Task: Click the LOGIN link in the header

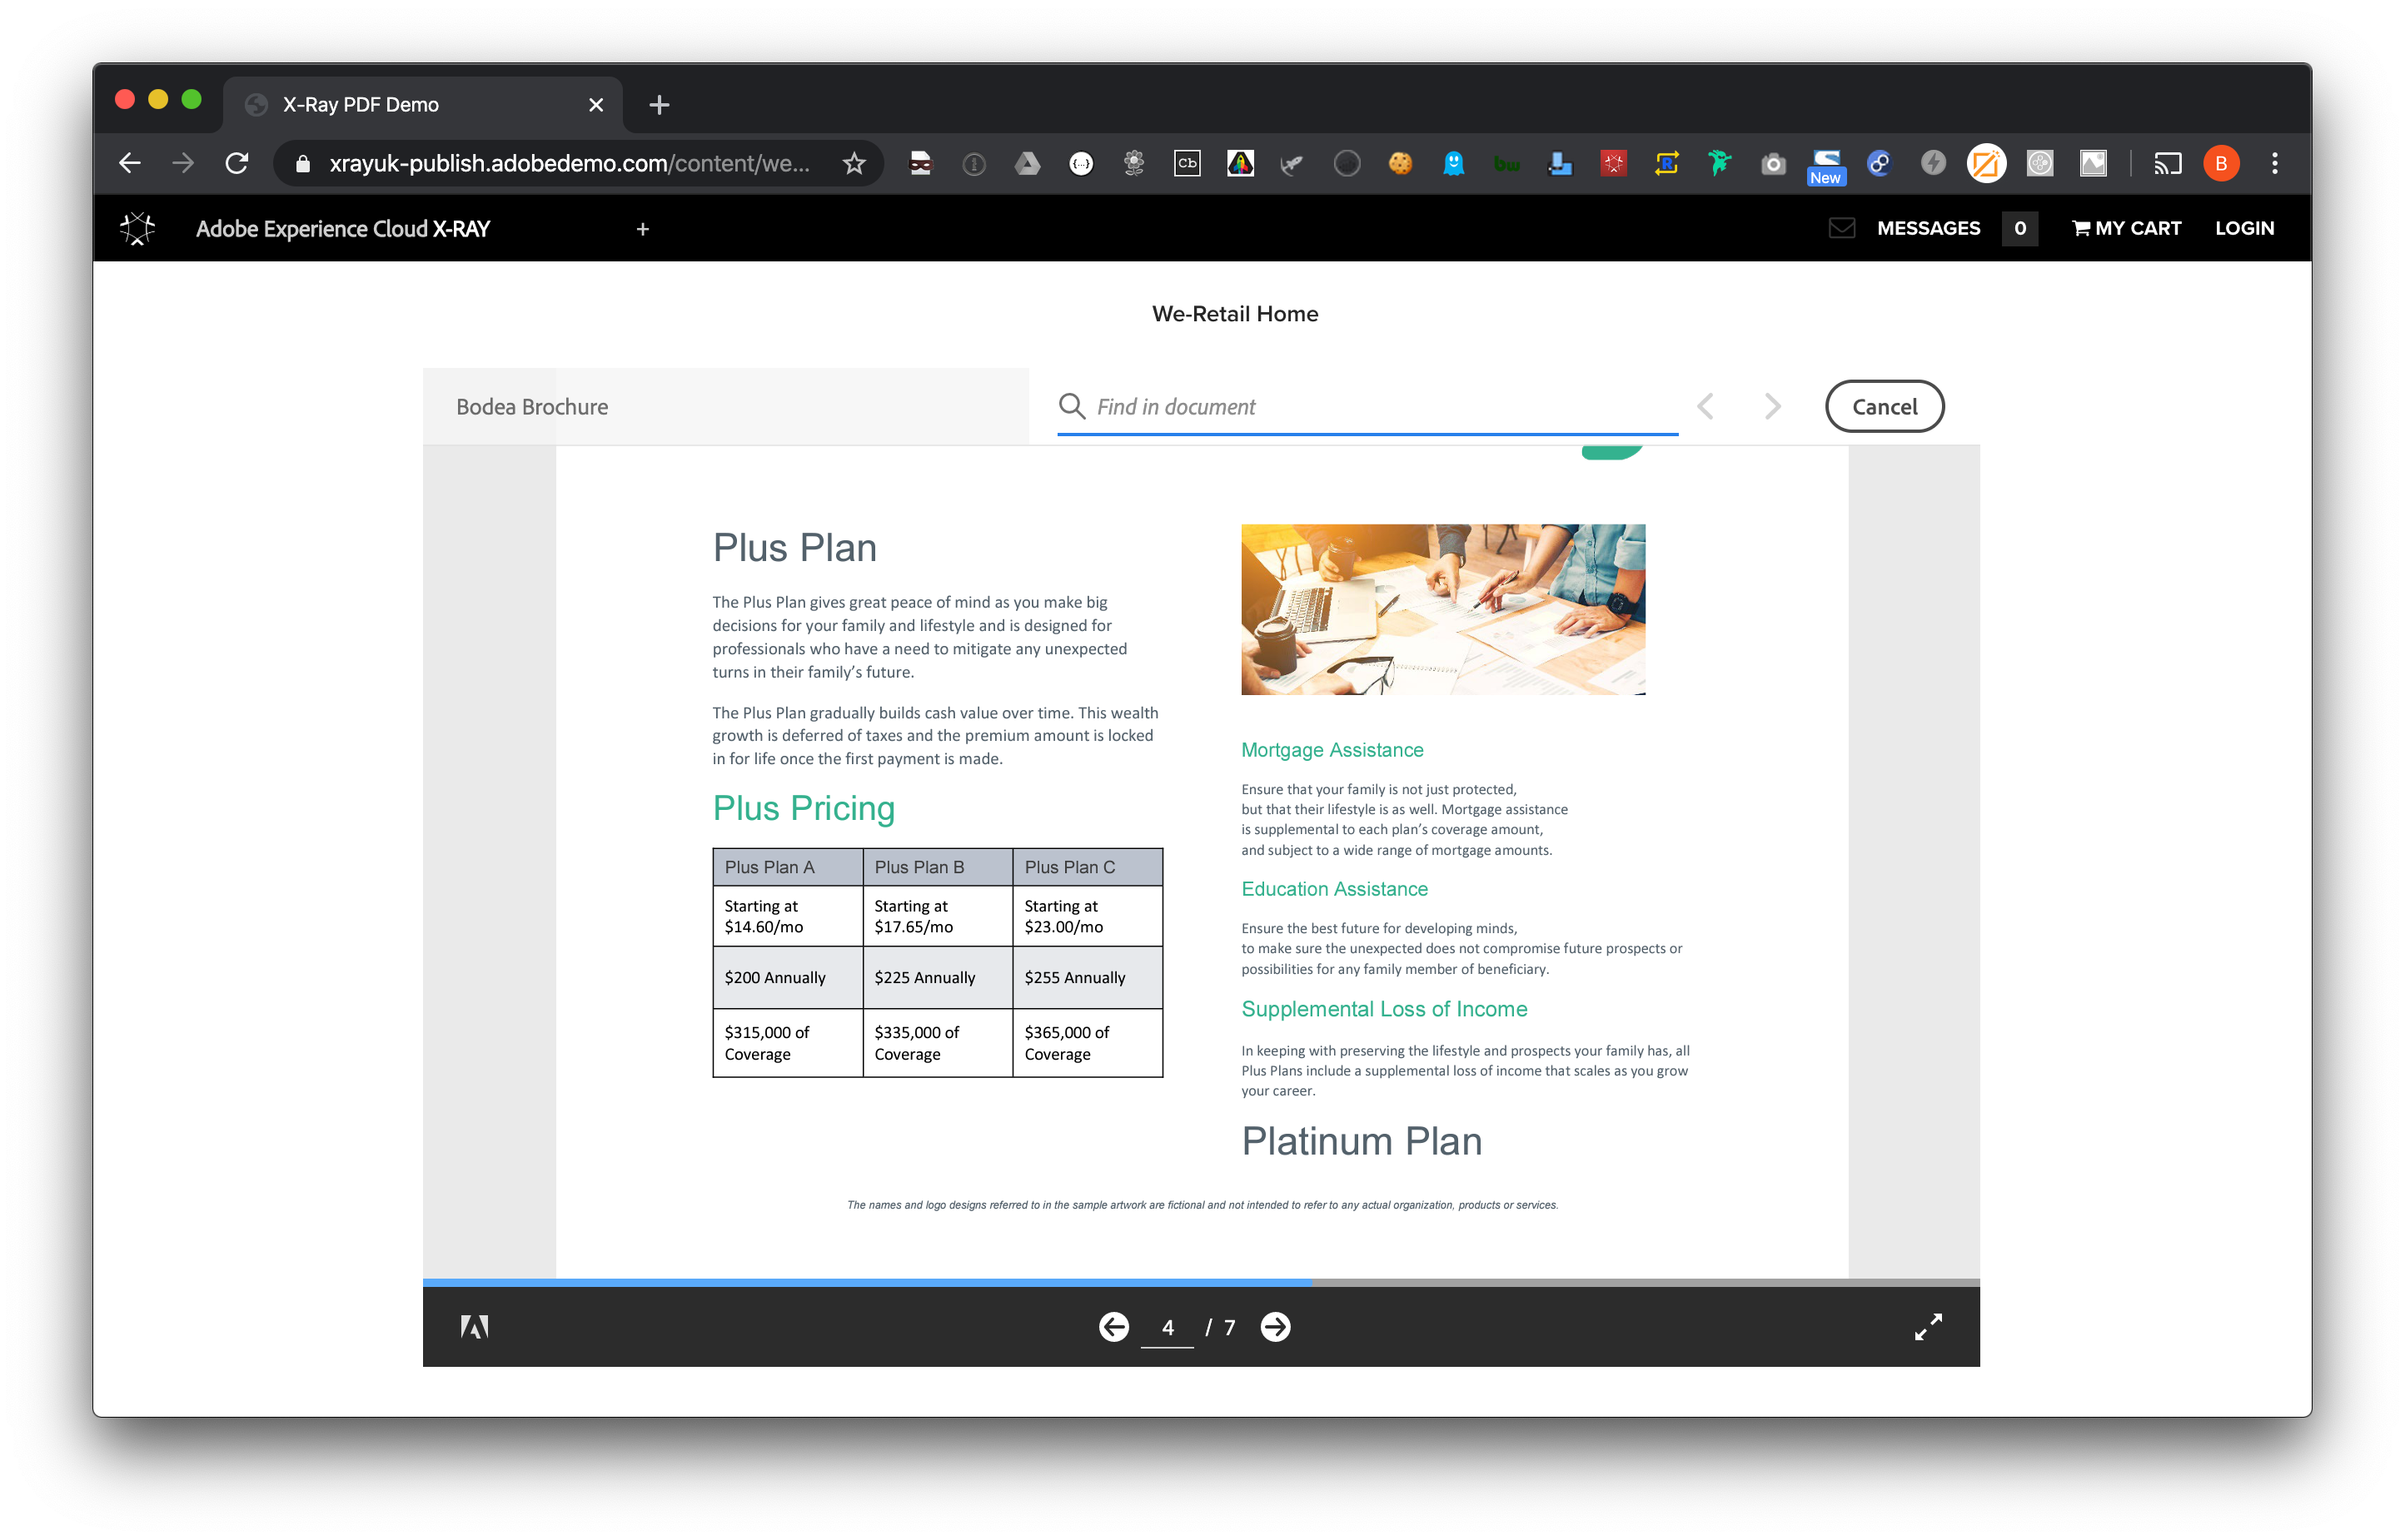Action: [x=2245, y=228]
